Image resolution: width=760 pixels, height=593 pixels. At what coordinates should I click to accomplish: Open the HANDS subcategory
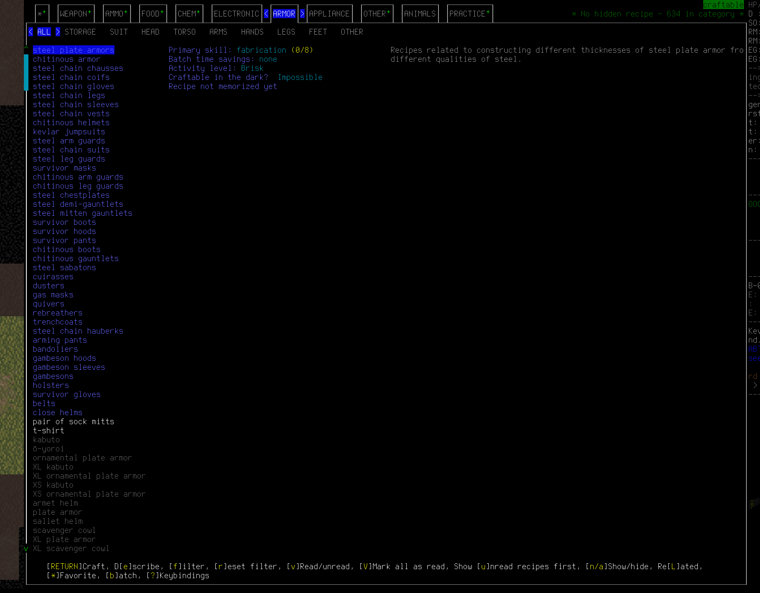point(252,32)
